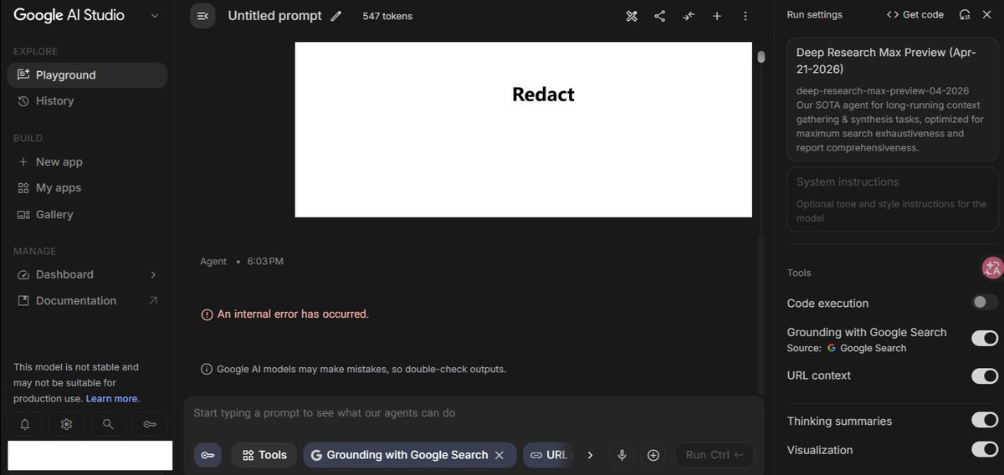This screenshot has width=1004, height=475.
Task: Open Playground in sidebar
Action: click(87, 74)
